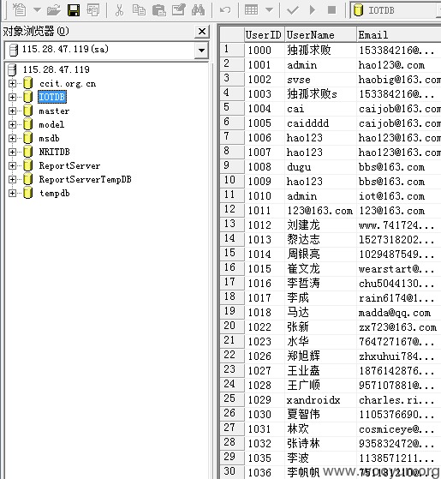Image resolution: width=441 pixels, height=479 pixels.
Task: Click the Find binoculars icon
Action: (198, 10)
